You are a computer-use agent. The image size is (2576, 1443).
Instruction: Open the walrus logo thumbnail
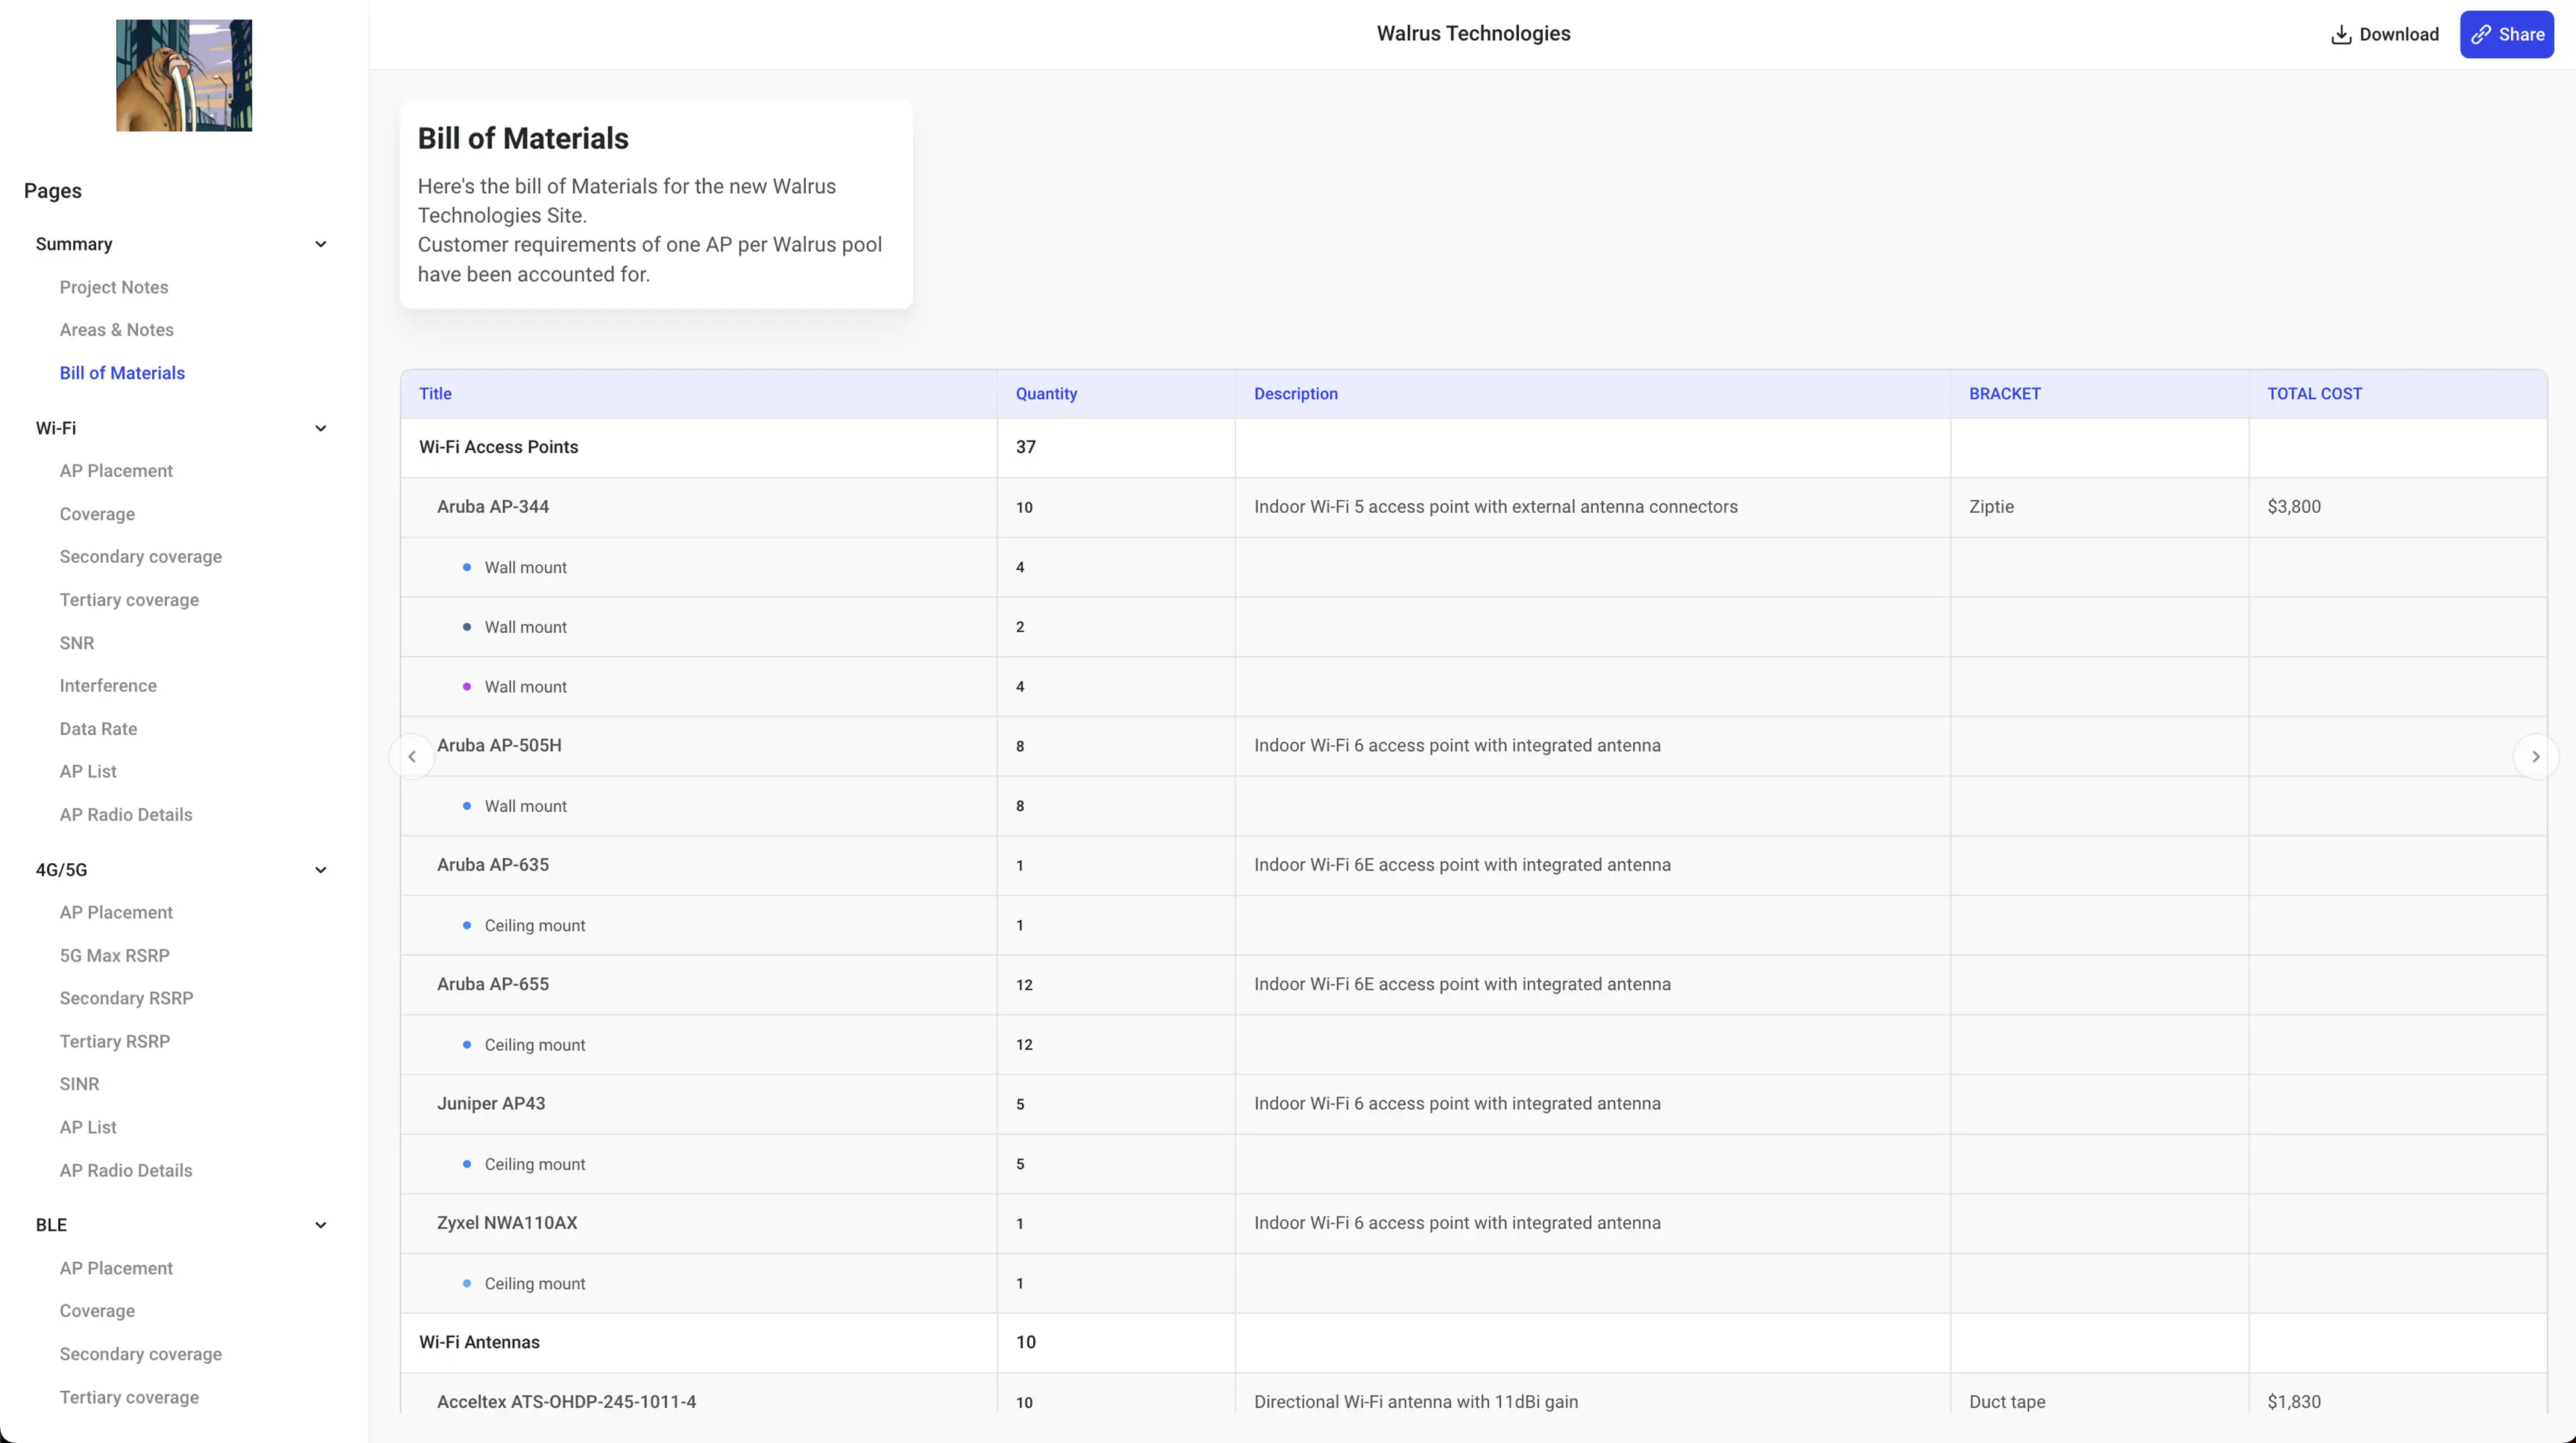pos(184,75)
